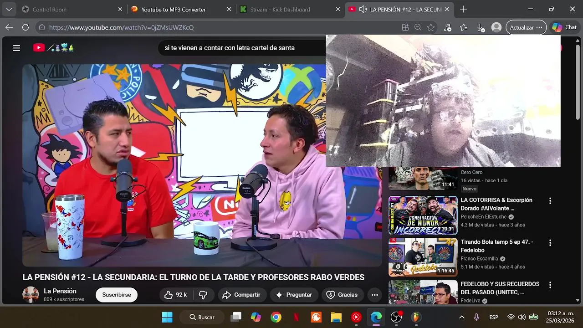Click the zoom magnifier icon in address bar
The height and width of the screenshot is (328, 583).
pos(418,27)
